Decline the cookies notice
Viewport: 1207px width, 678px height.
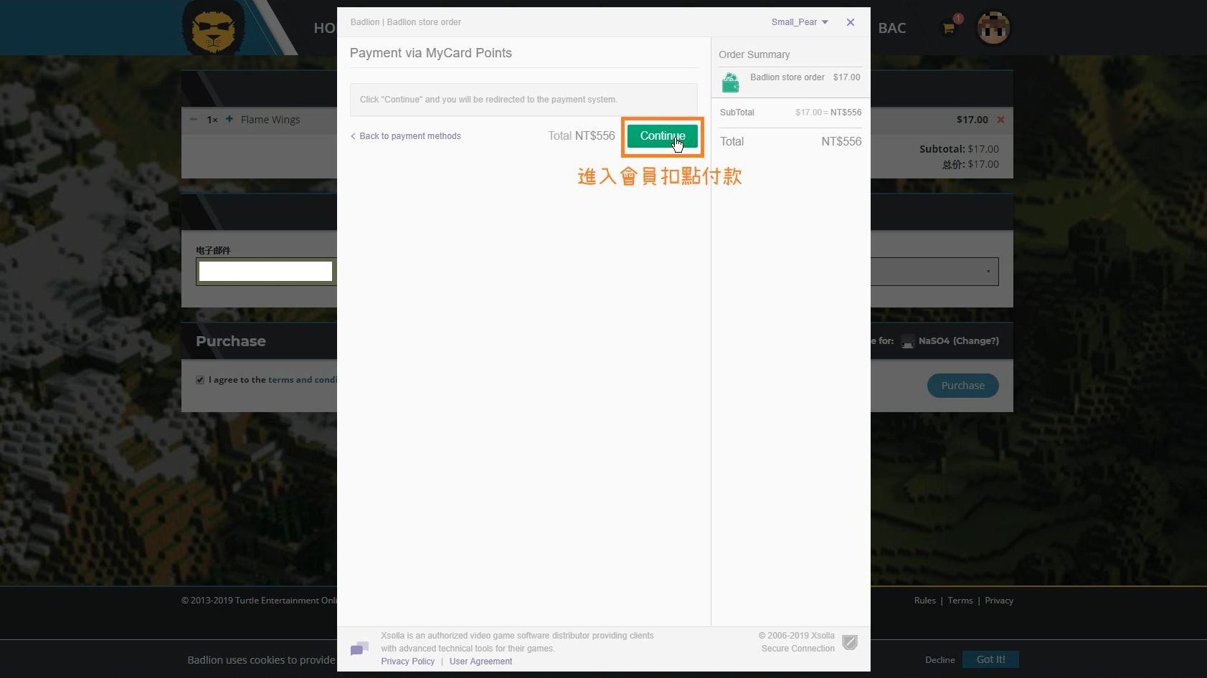coord(939,660)
